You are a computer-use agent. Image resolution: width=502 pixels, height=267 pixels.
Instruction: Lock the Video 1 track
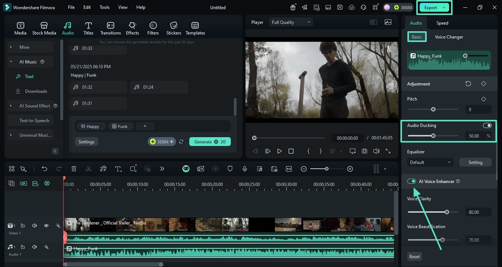(22, 225)
